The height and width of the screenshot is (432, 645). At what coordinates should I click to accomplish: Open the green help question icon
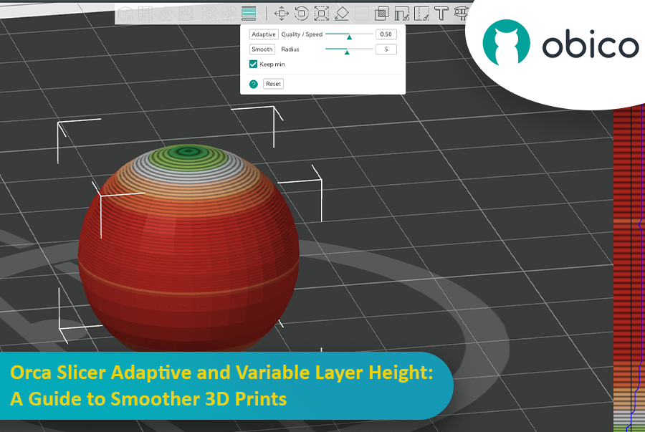[254, 84]
